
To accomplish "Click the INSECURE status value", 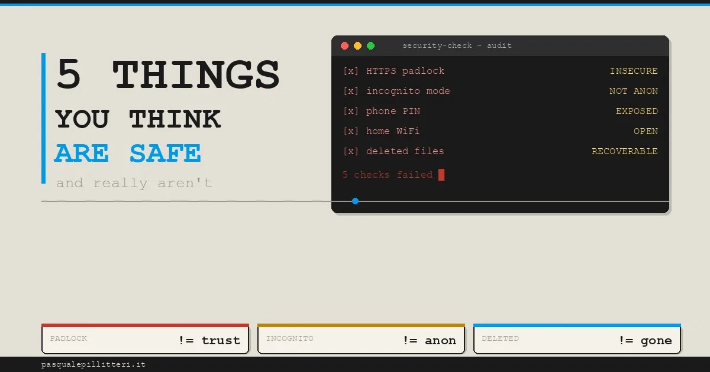I will pos(634,71).
